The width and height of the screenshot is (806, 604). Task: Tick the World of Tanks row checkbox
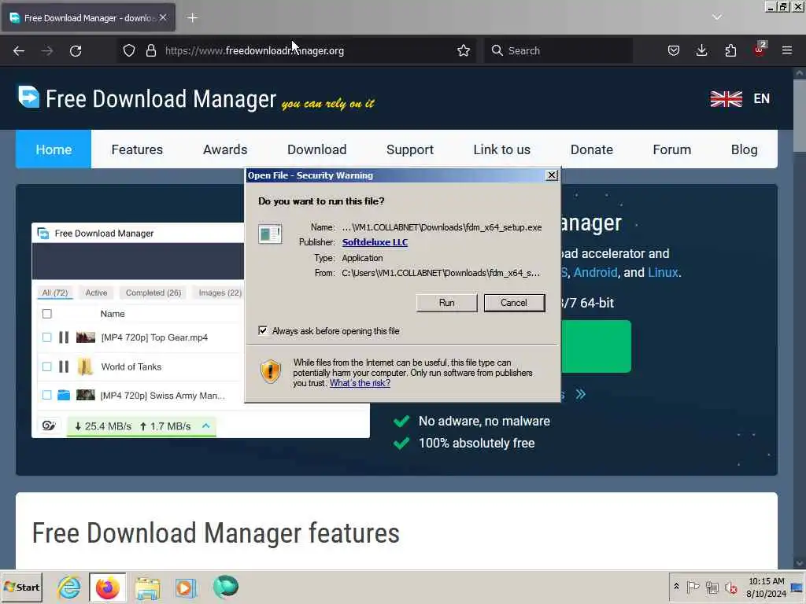[46, 366]
